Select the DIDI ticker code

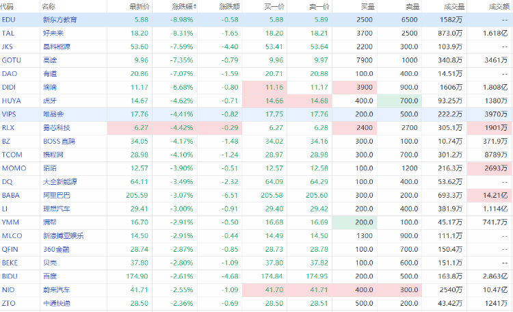pyautogui.click(x=9, y=87)
